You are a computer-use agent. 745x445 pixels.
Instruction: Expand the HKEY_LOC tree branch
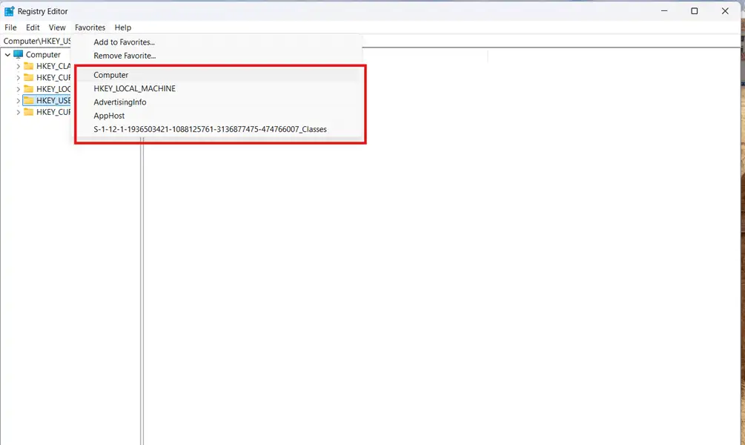(x=18, y=89)
